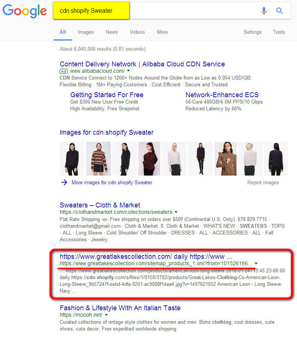Image resolution: width=297 pixels, height=341 pixels.
Task: Focus the search box with cdn.shopify Sweater
Action: click(x=172, y=11)
